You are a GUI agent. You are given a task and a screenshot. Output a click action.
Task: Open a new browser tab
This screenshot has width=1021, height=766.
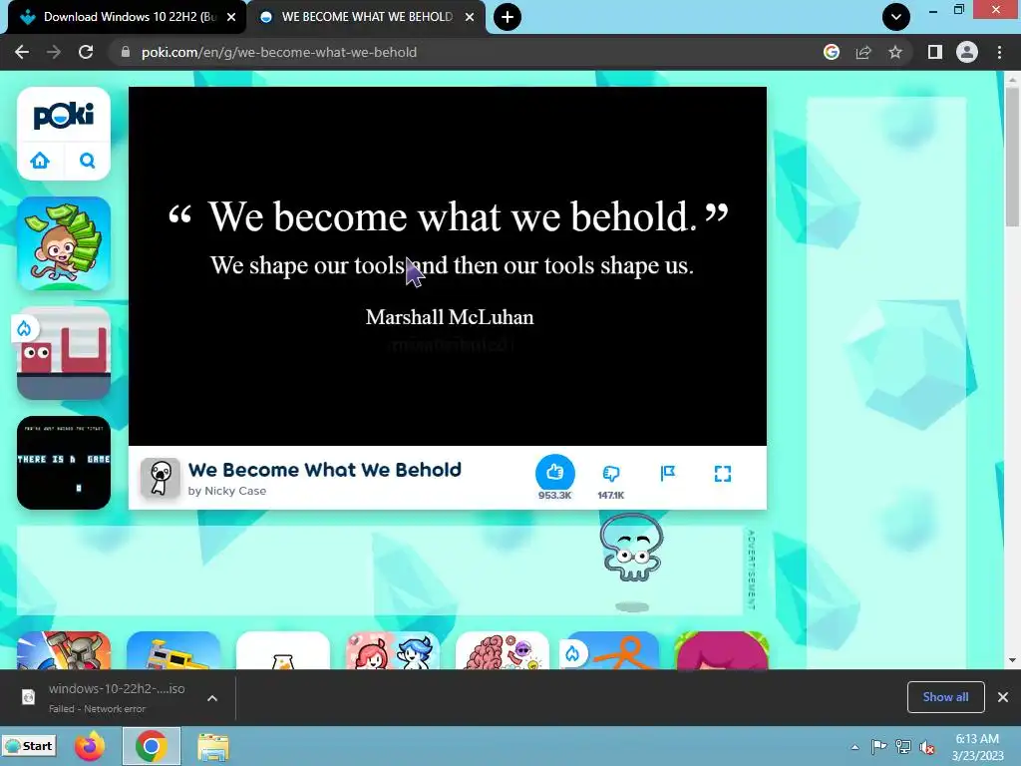click(508, 17)
